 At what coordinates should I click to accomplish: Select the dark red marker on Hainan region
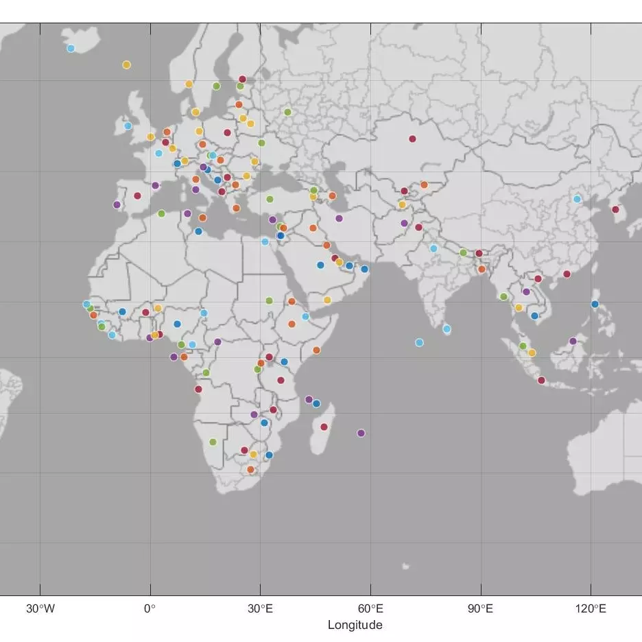[567, 274]
